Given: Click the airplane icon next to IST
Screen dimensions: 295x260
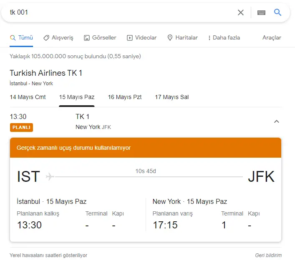Looking at the screenshot, I should 50,177.
